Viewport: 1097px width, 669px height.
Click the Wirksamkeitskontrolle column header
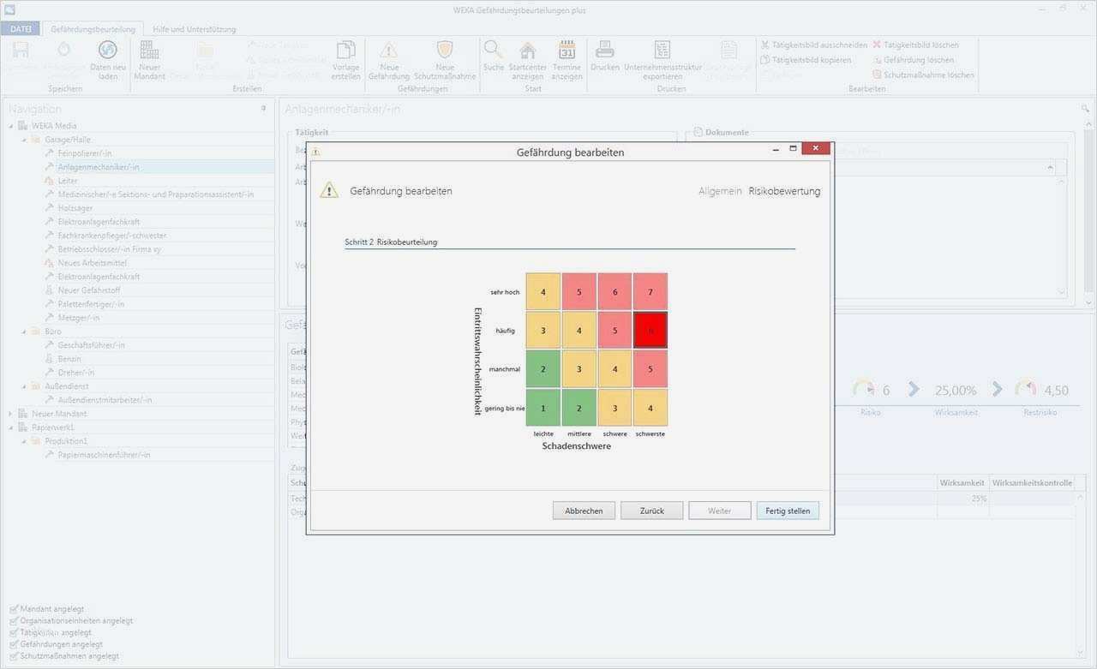point(1032,483)
